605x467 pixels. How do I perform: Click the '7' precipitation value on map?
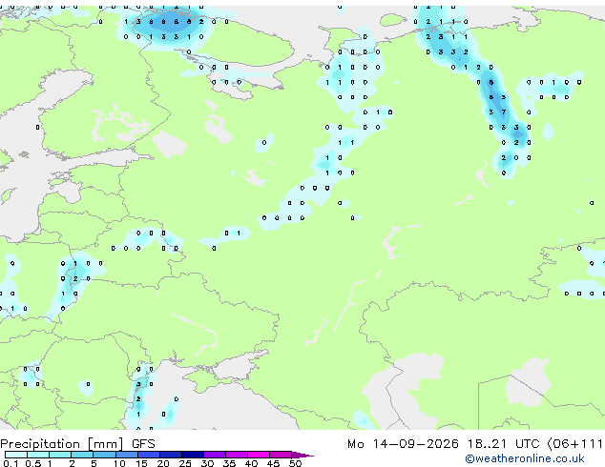tap(504, 112)
